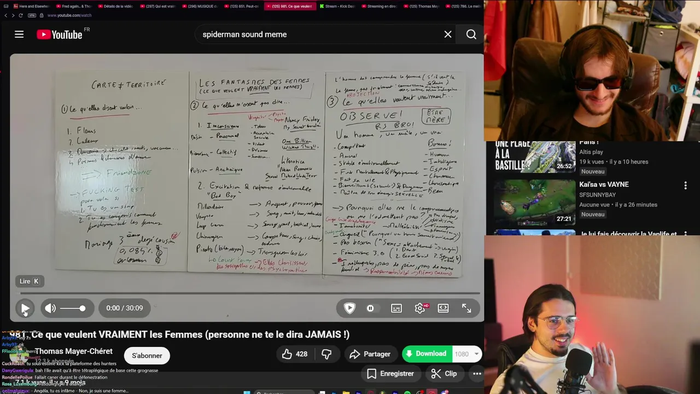Like the video with thumbs up

294,354
